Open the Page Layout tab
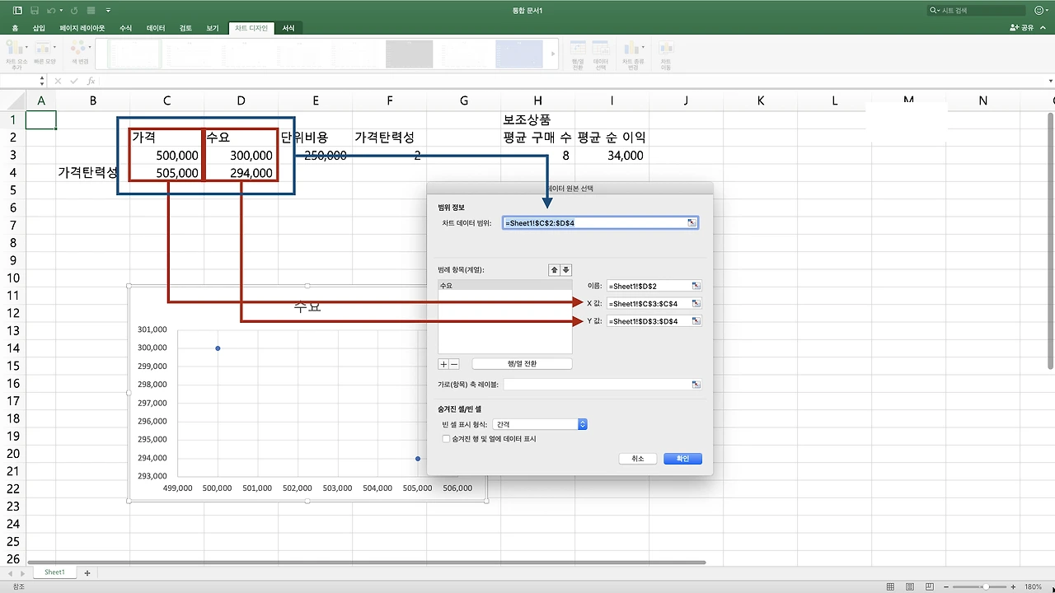 coord(82,28)
